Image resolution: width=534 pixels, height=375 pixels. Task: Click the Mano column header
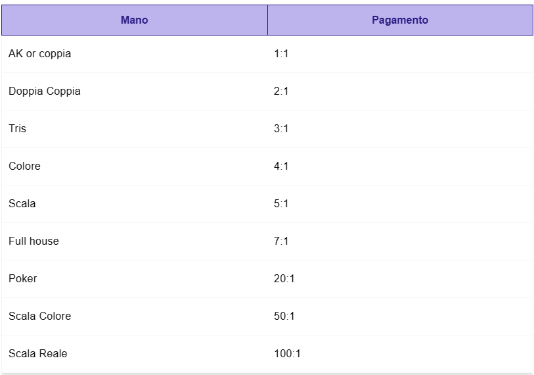click(x=135, y=20)
